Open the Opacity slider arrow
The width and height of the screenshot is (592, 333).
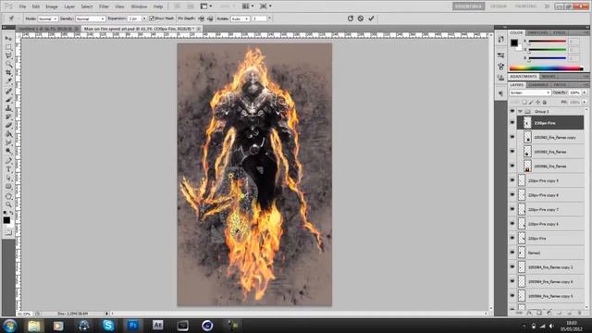pos(585,92)
